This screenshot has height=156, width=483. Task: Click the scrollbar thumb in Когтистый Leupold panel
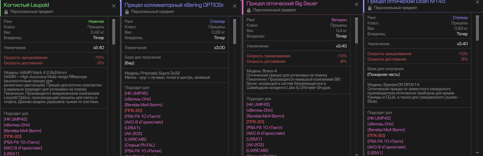114,32
